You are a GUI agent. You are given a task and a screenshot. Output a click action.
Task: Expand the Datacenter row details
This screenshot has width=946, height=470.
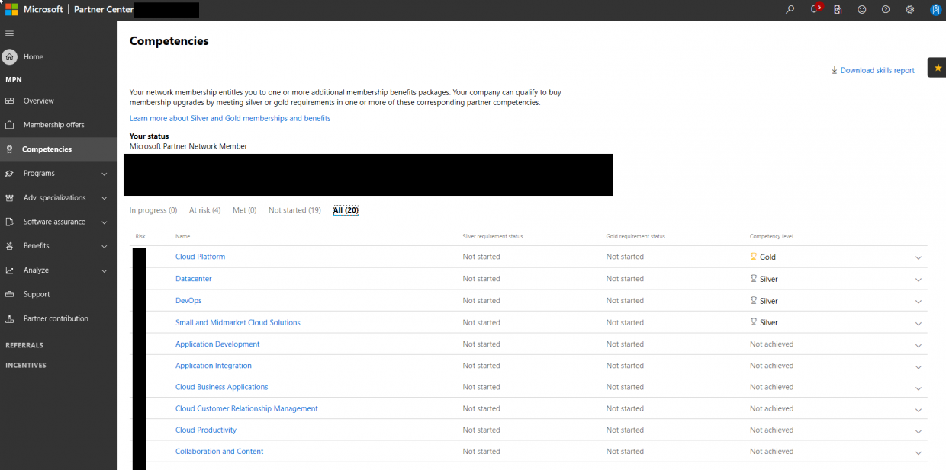click(919, 280)
